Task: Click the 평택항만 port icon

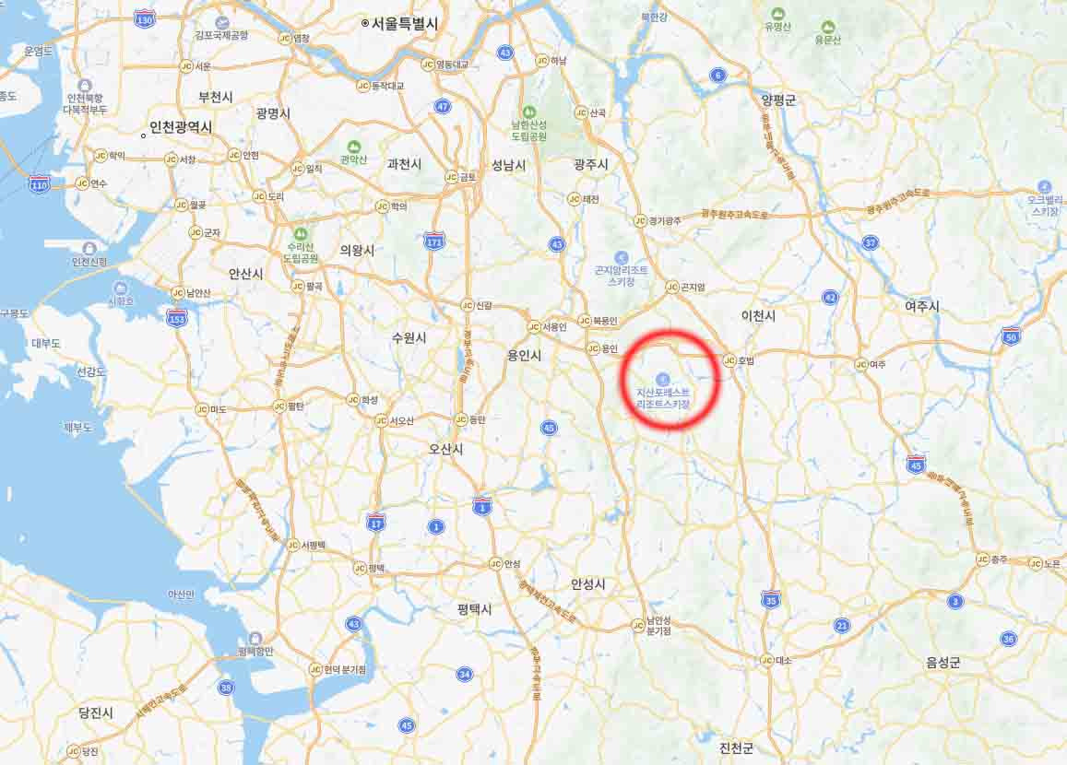Action: pyautogui.click(x=255, y=639)
